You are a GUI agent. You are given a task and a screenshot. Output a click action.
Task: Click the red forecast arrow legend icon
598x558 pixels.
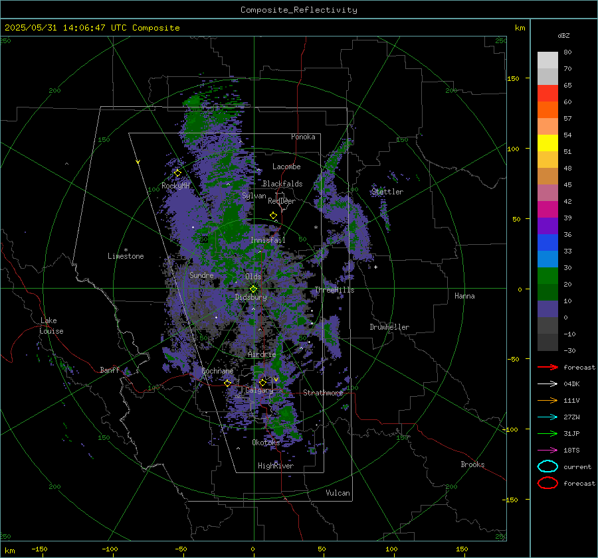pyautogui.click(x=548, y=367)
